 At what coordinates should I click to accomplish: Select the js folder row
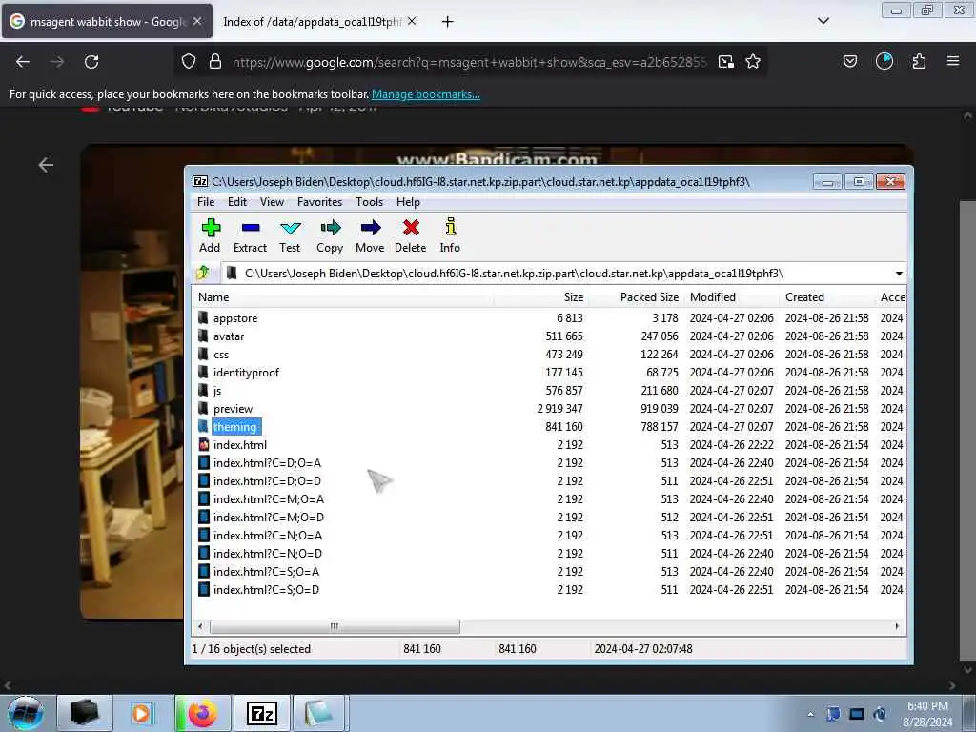216,390
